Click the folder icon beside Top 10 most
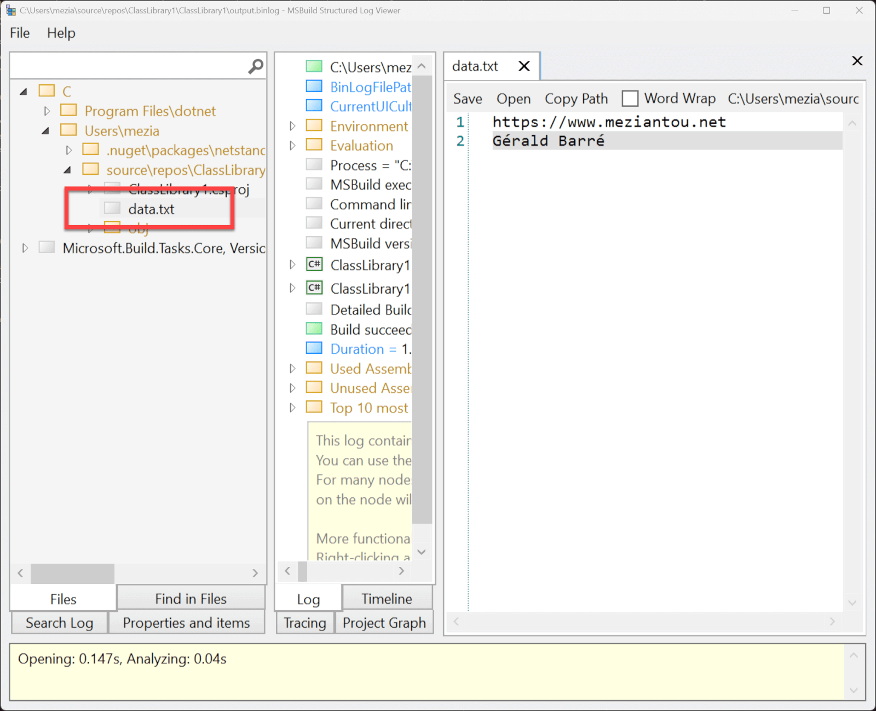The image size is (876, 711). click(x=314, y=407)
